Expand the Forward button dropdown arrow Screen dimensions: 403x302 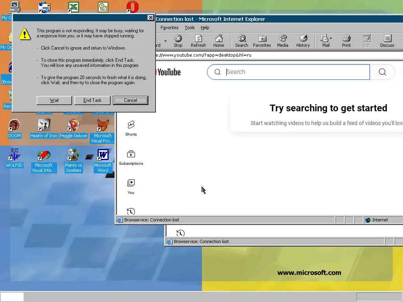point(166,41)
